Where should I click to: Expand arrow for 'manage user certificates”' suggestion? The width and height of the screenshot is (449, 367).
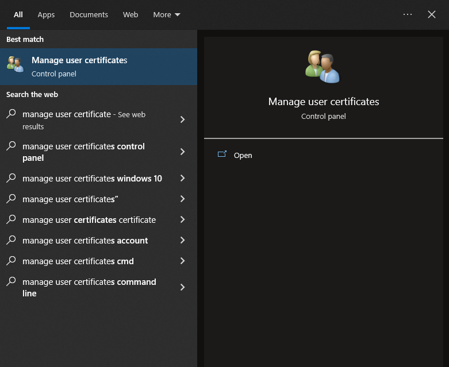pyautogui.click(x=182, y=199)
